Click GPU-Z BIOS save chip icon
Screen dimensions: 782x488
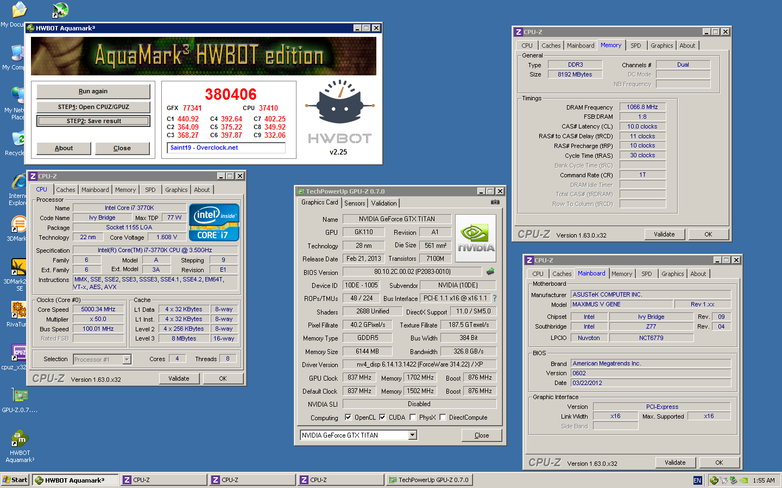(x=490, y=271)
